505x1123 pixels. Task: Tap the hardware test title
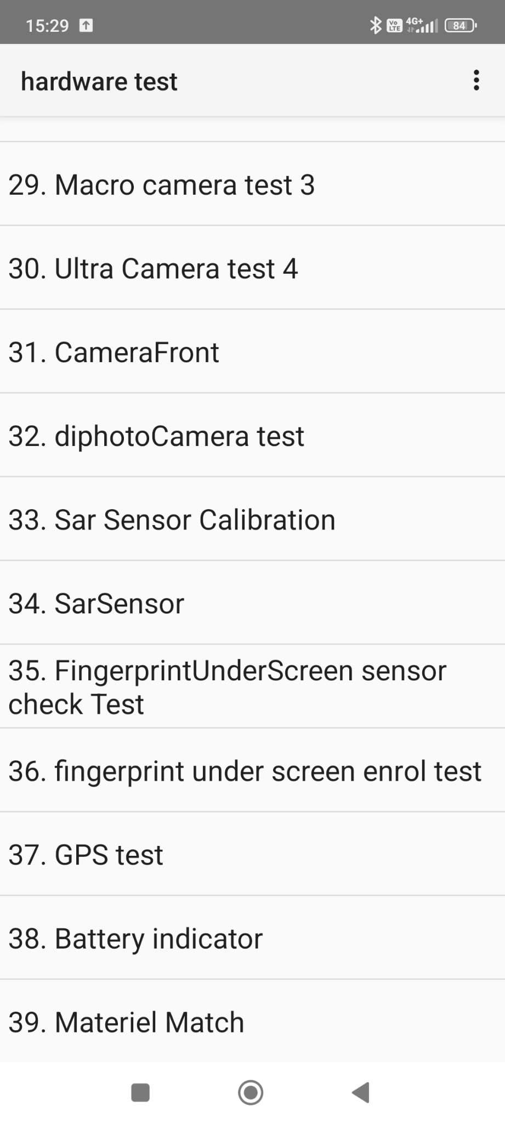point(99,82)
